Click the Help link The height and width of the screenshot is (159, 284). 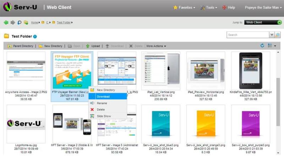coord(229,7)
